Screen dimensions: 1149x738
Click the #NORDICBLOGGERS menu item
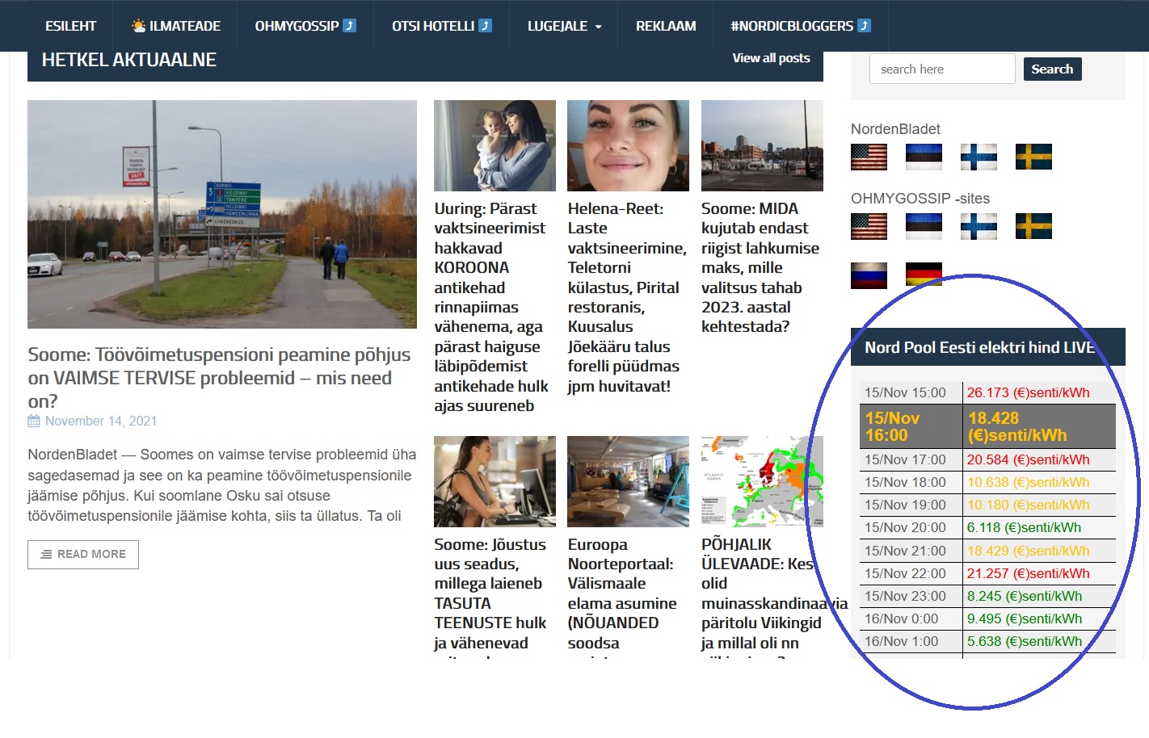[800, 26]
